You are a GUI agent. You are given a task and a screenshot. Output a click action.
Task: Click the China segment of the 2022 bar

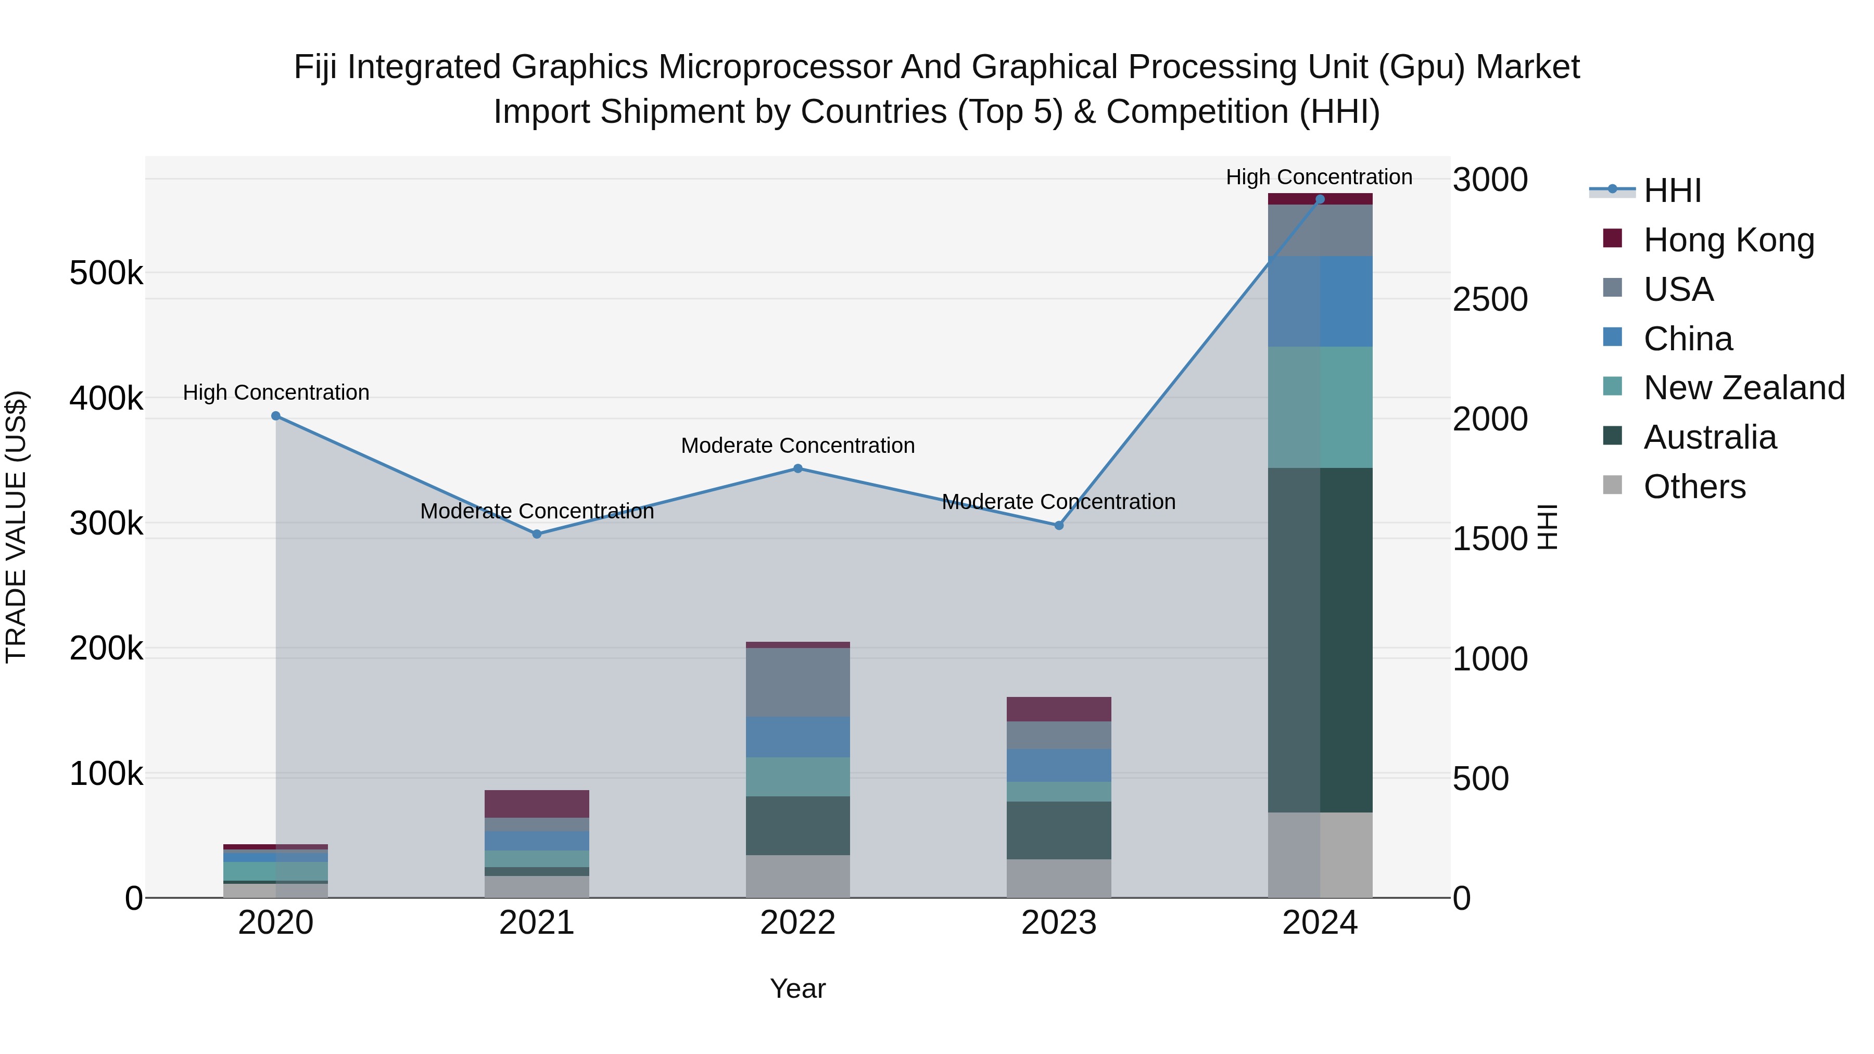(x=798, y=738)
